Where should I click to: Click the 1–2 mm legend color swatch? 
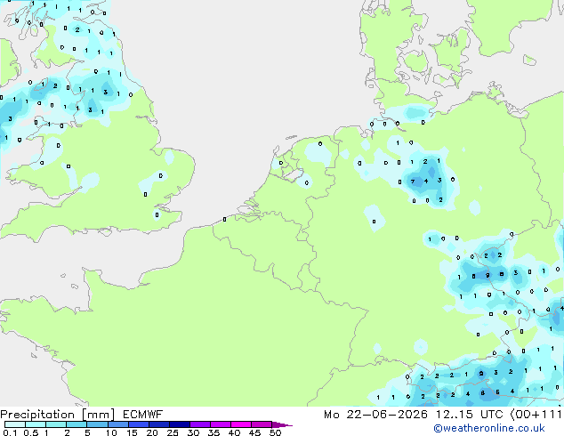[56, 424]
